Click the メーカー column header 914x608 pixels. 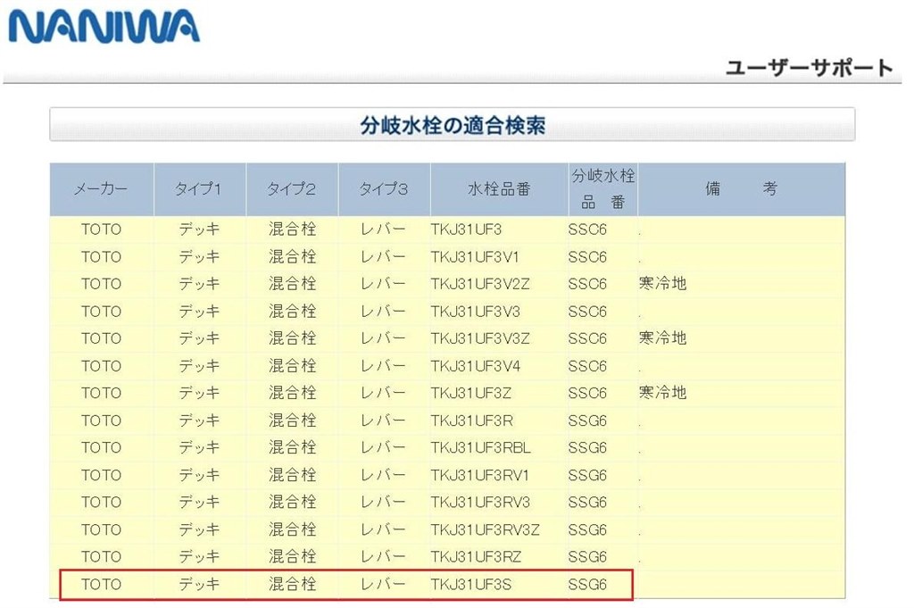coord(101,189)
